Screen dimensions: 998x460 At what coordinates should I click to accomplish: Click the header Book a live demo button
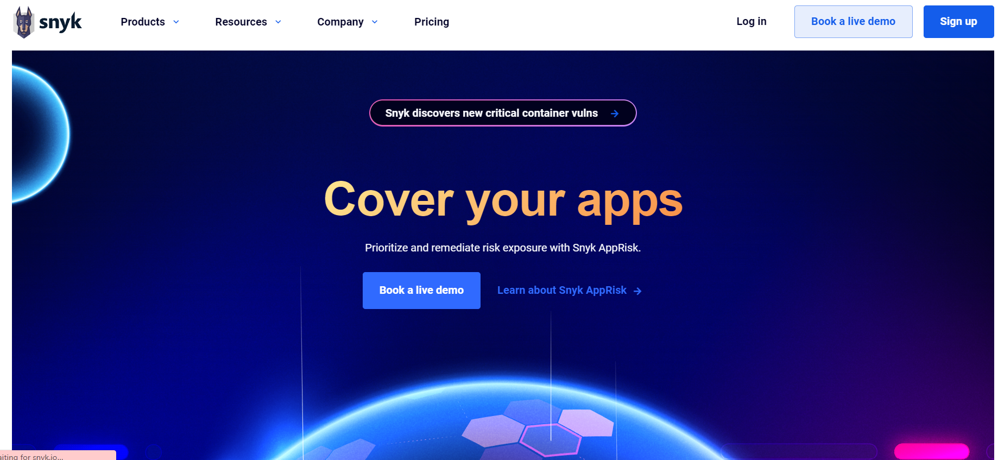853,22
